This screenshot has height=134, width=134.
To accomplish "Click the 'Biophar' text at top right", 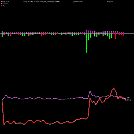I will click(110, 2).
